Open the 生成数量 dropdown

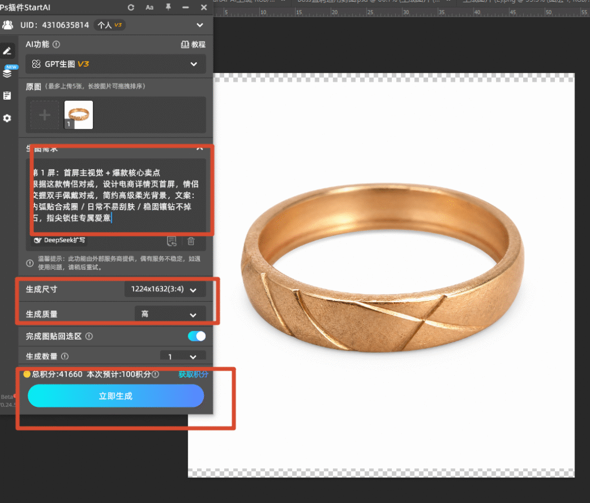[183, 356]
